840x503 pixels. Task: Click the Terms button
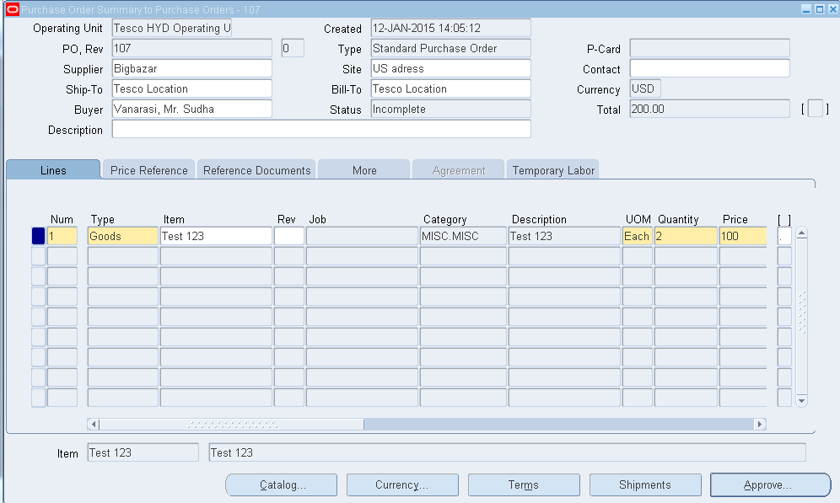(524, 484)
